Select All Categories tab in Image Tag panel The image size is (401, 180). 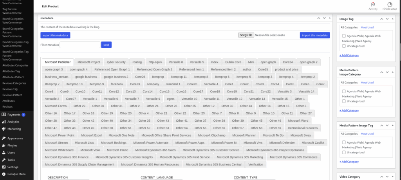click(349, 27)
